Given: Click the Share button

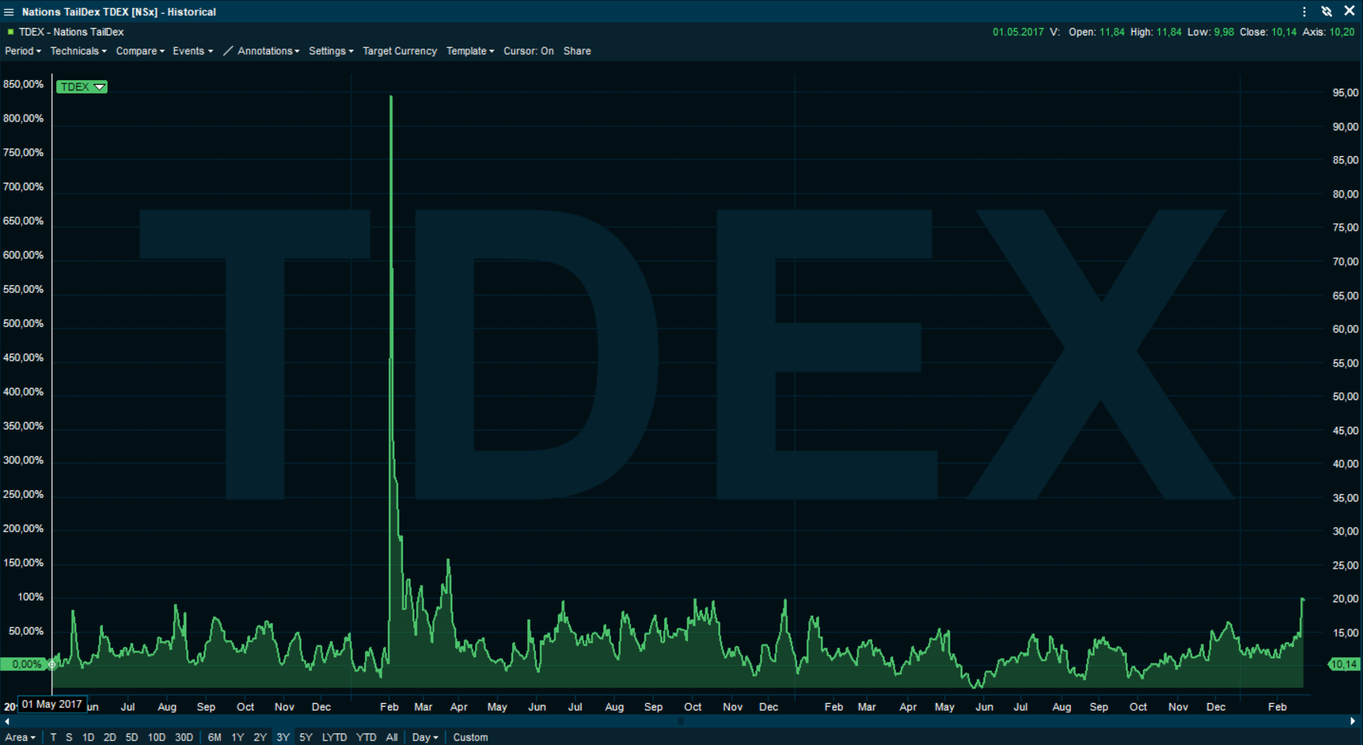Looking at the screenshot, I should pos(577,51).
